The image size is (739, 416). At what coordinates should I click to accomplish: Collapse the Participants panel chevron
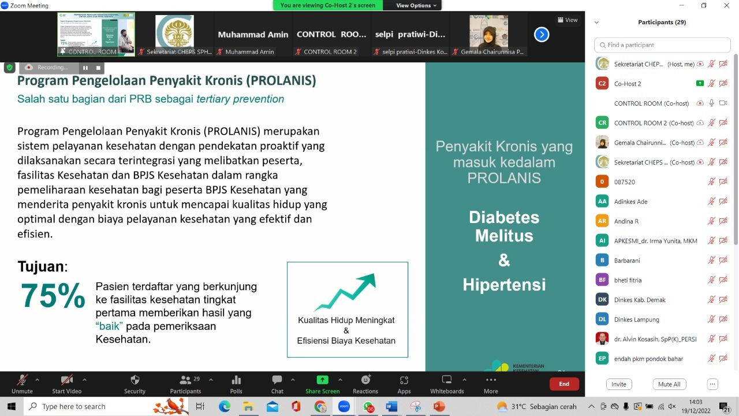point(596,23)
